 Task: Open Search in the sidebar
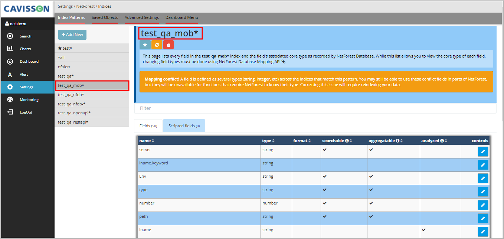click(x=26, y=36)
